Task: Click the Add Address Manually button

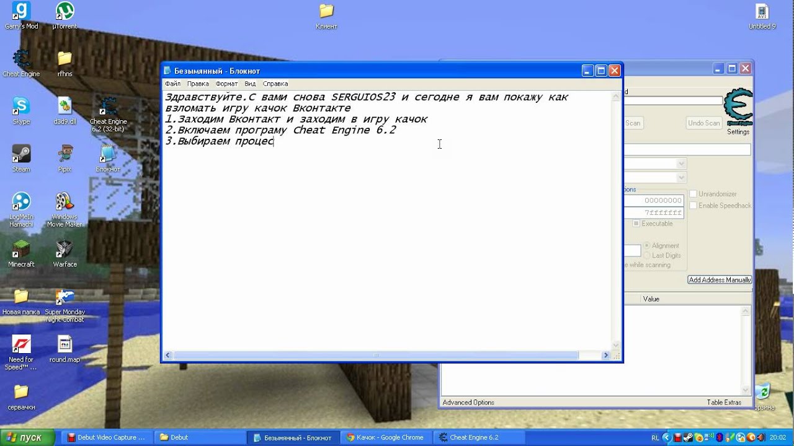Action: (x=720, y=280)
